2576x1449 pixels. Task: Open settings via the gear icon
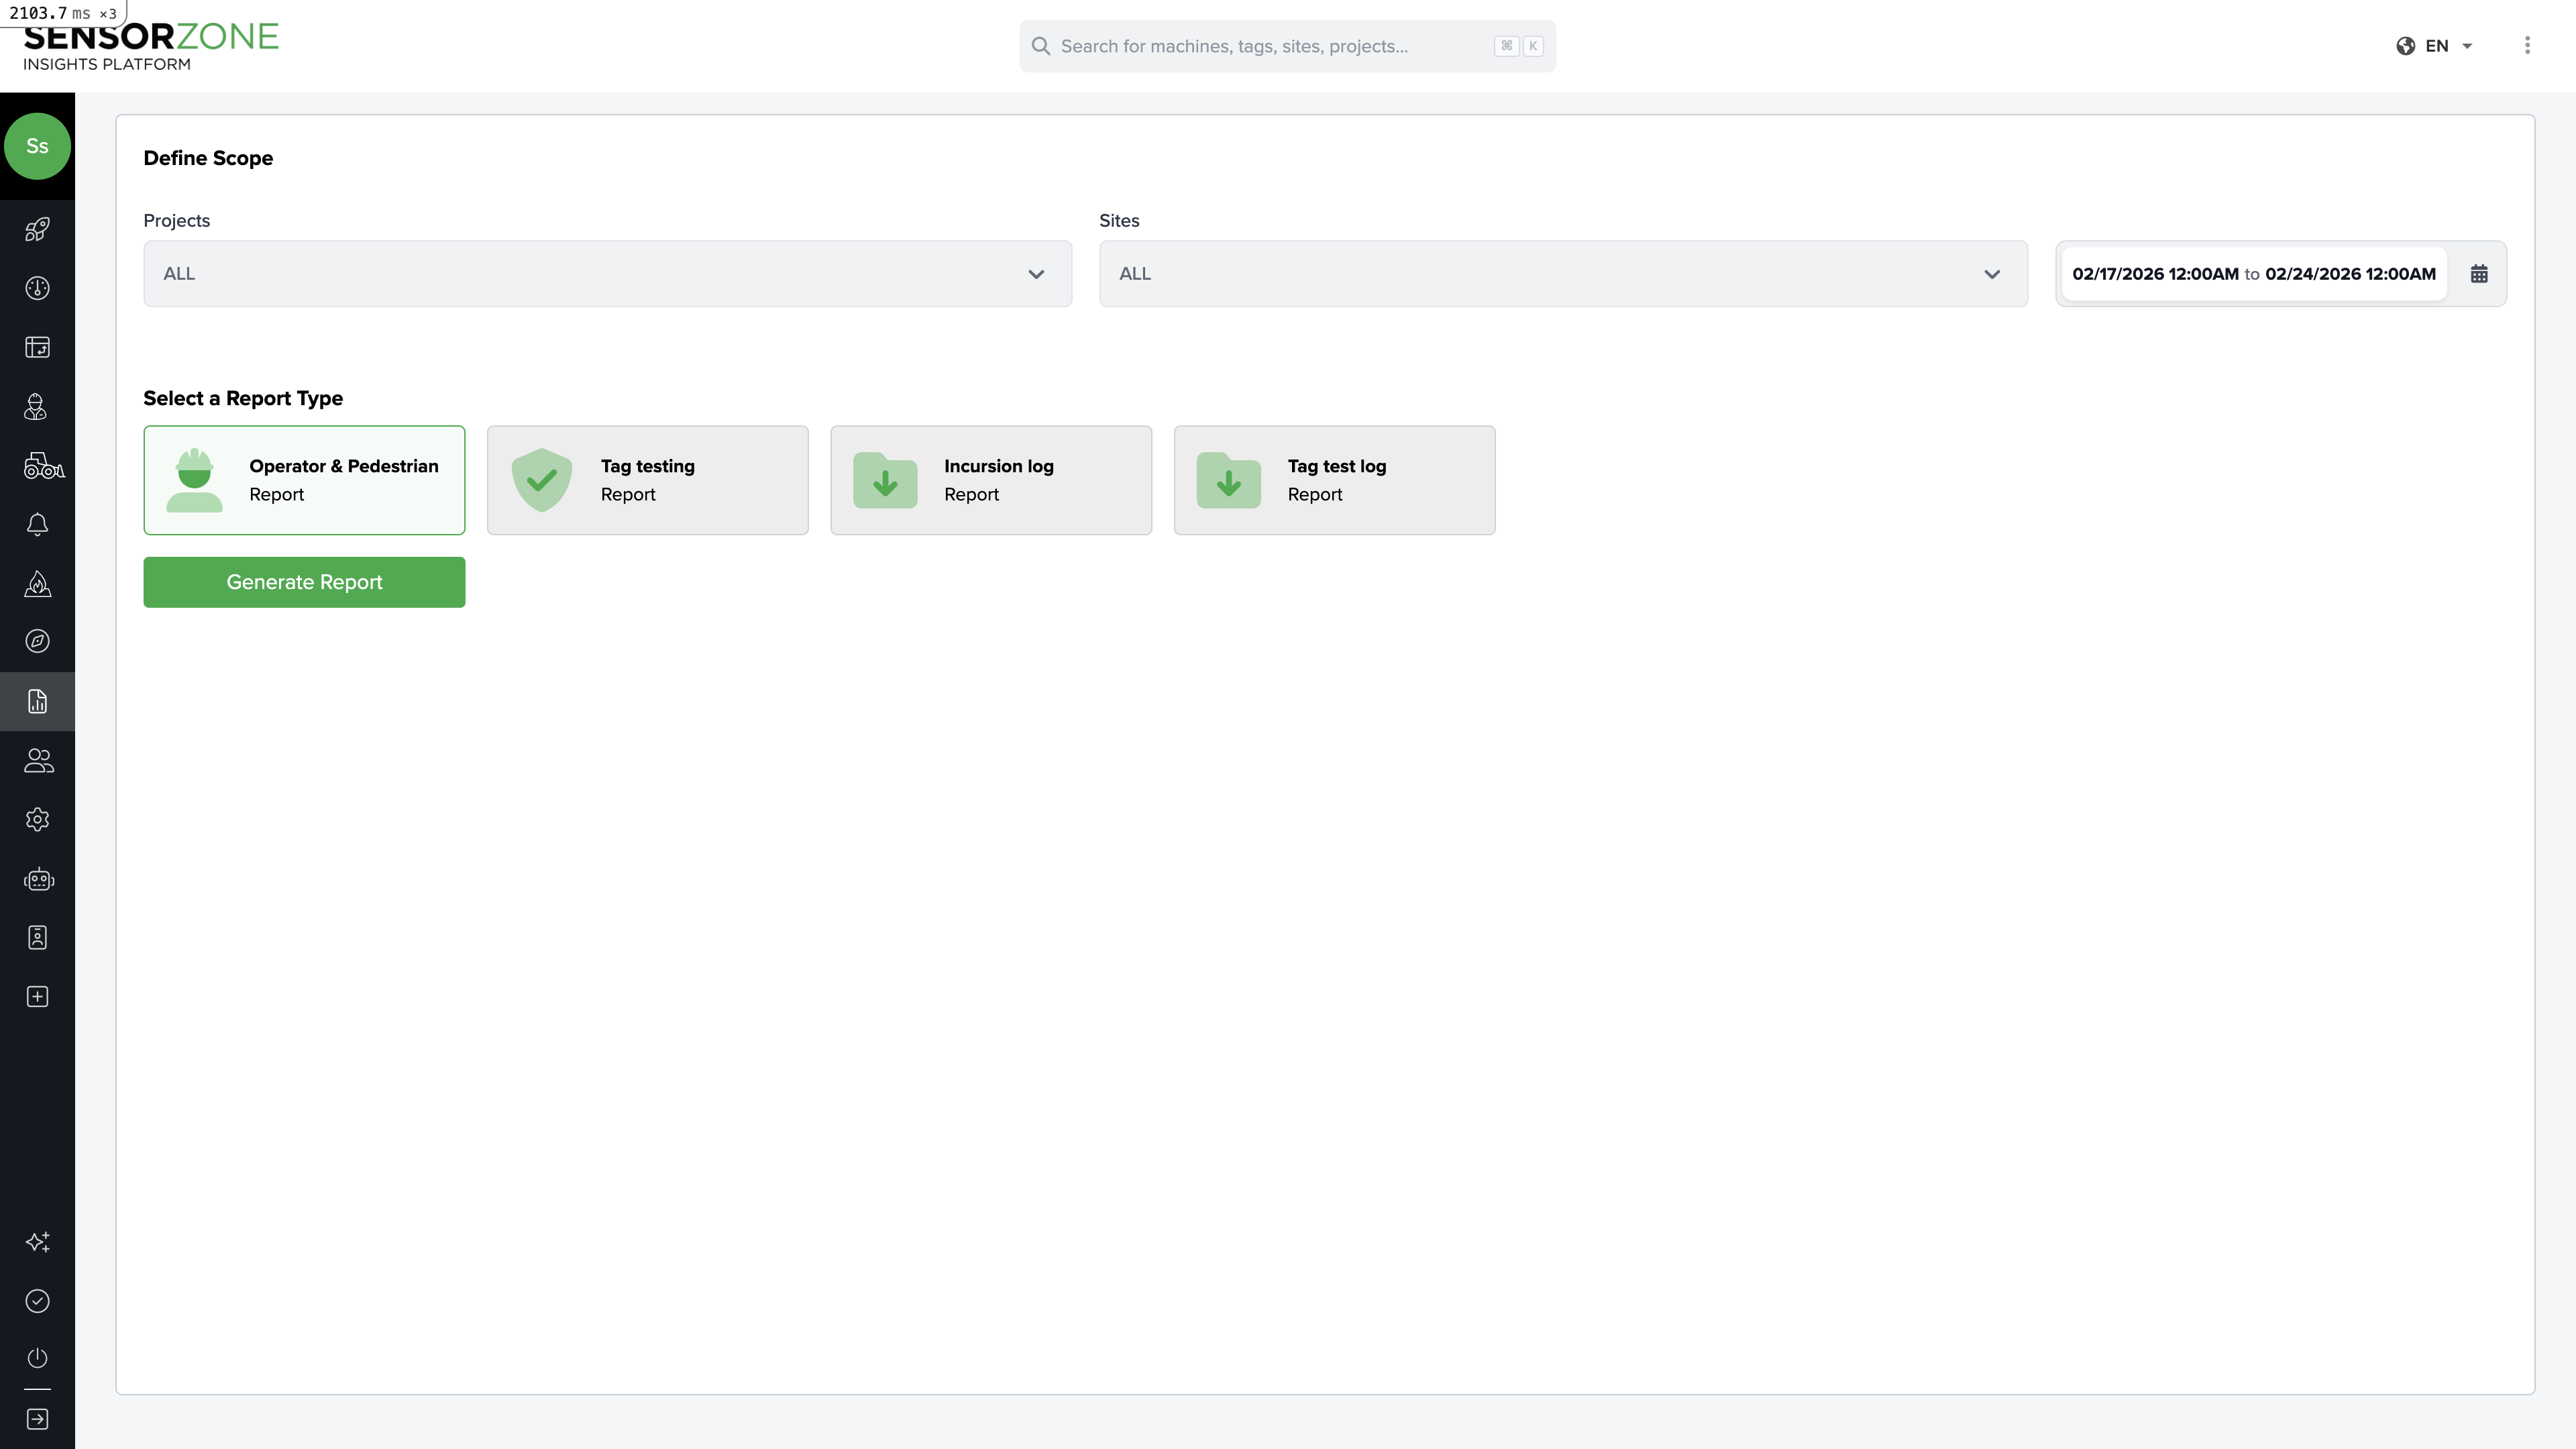tap(38, 819)
